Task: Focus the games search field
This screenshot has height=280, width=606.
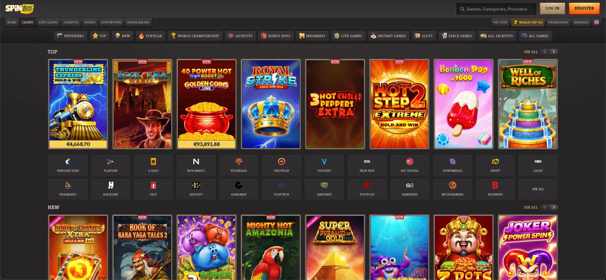Action: point(496,9)
